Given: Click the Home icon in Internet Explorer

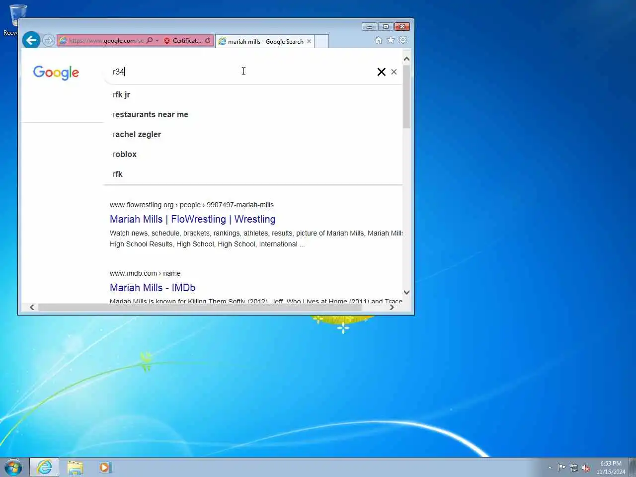Looking at the screenshot, I should tap(379, 40).
